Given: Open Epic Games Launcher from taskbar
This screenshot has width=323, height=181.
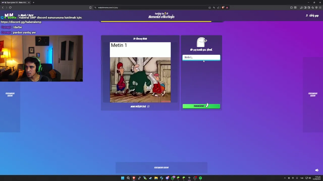Looking at the screenshot, I should pos(189,178).
